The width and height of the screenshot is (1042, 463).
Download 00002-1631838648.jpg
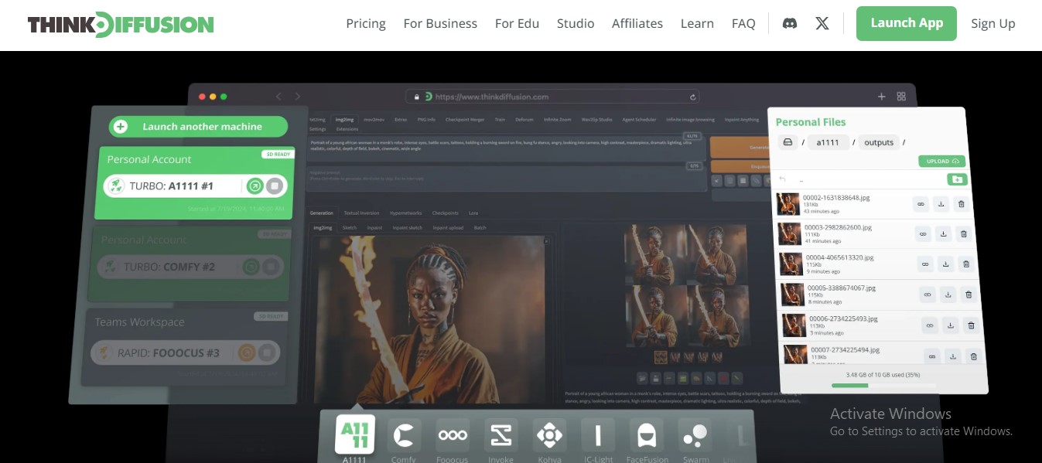pos(941,204)
